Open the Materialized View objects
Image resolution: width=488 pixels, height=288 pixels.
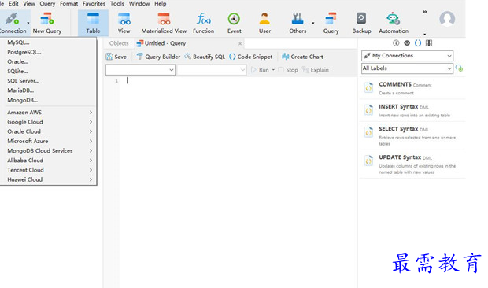click(164, 23)
